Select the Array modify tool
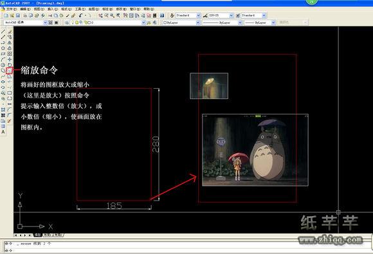Screen dimensions: 373x254 click(10, 54)
